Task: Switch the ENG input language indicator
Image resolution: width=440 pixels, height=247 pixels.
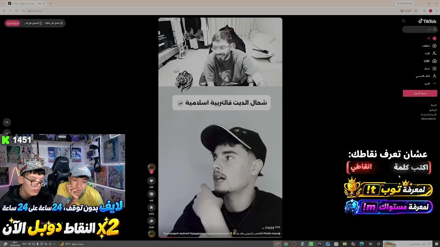Action: click(24, 244)
